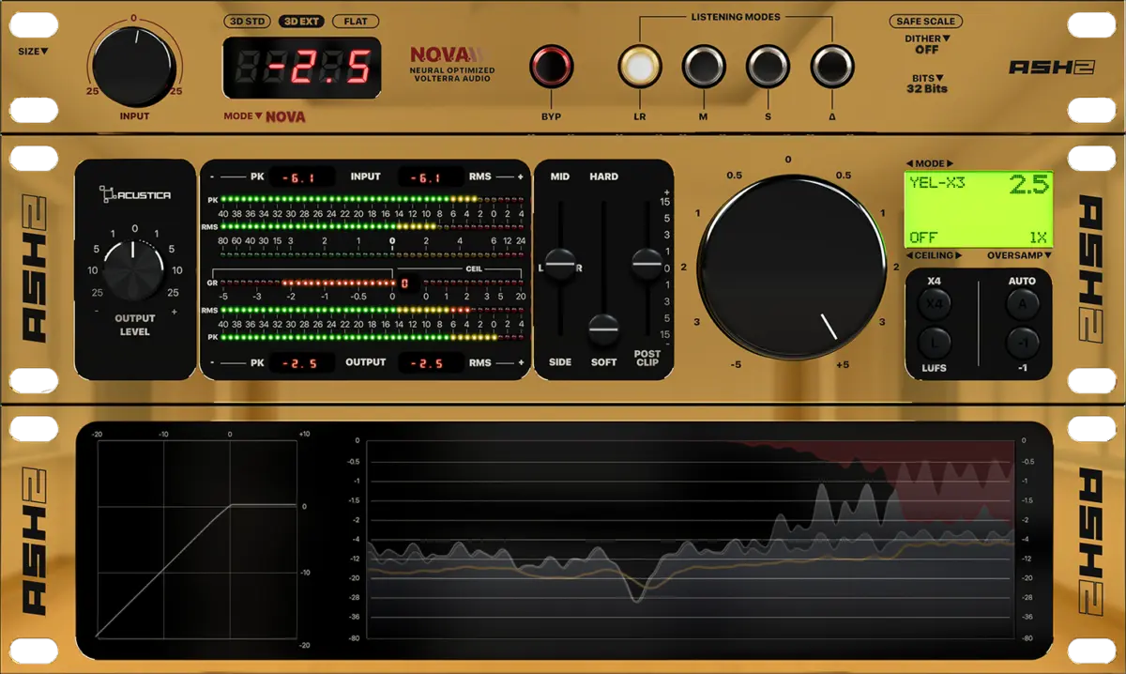
Task: Switch to 3D STD view
Action: click(249, 21)
